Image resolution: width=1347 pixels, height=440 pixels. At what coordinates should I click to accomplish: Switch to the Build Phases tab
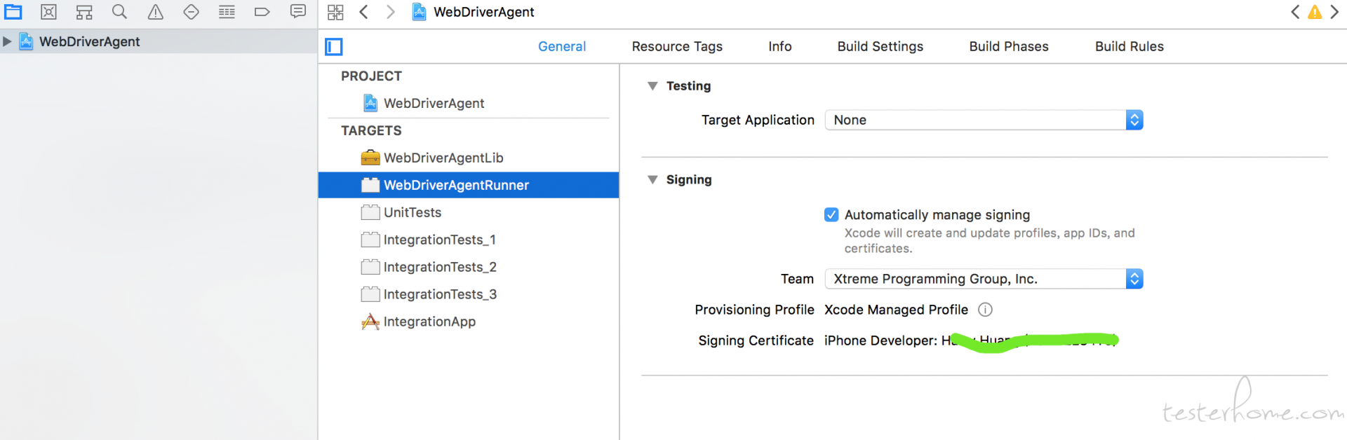pos(1009,46)
